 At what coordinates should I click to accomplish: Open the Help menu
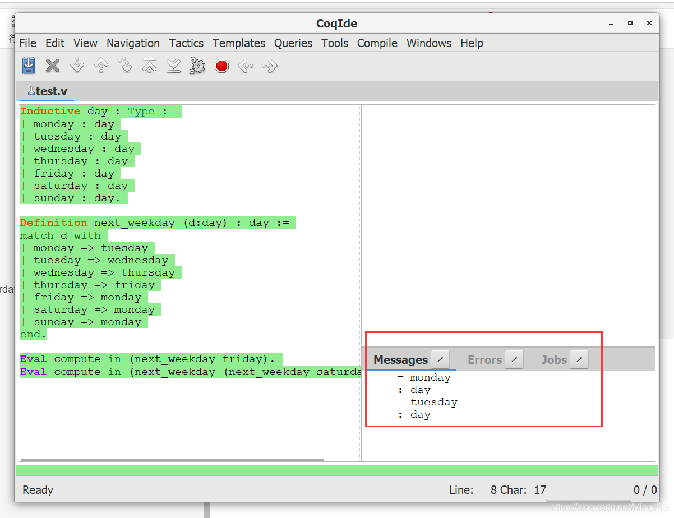pyautogui.click(x=472, y=43)
